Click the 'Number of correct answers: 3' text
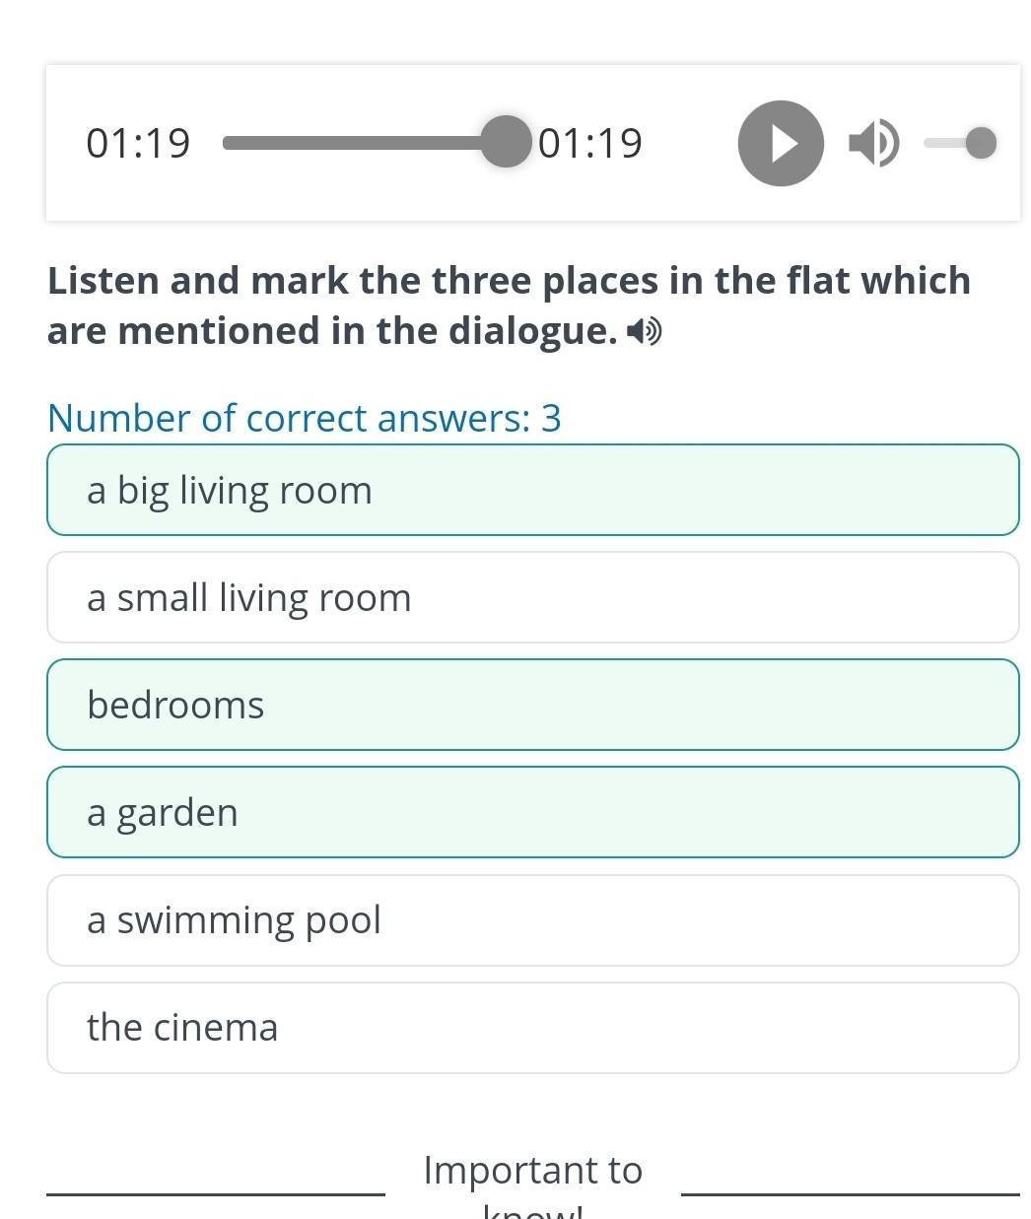The width and height of the screenshot is (1031, 1219). coord(304,418)
